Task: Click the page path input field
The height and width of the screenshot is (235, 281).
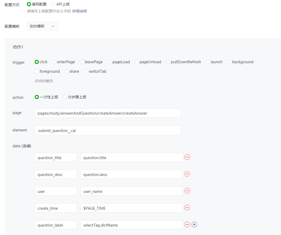Action: pyautogui.click(x=108, y=113)
